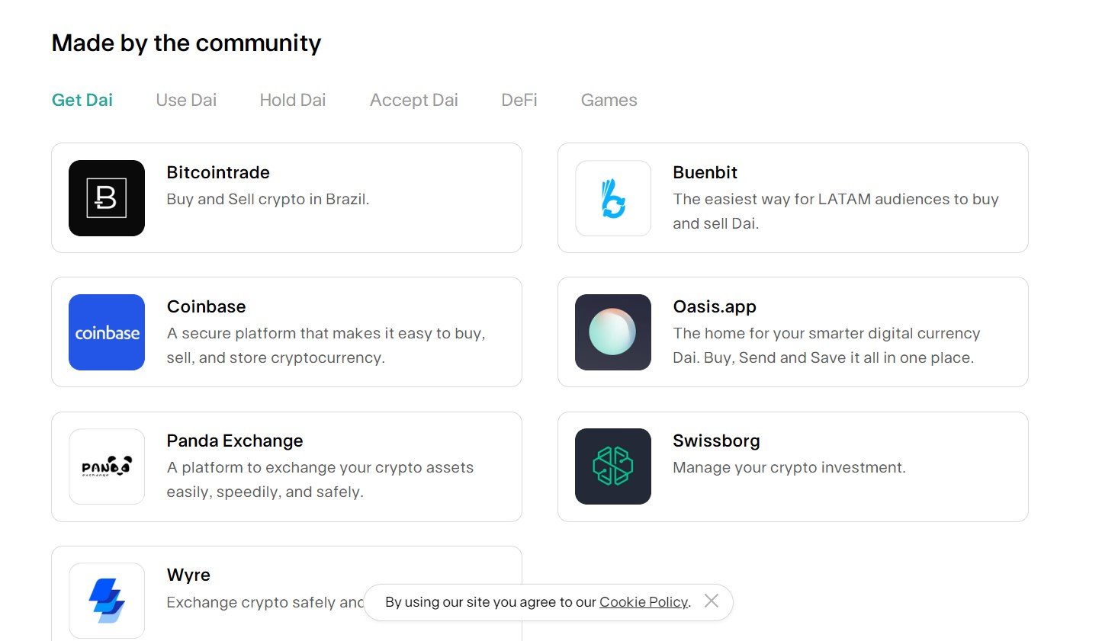The height and width of the screenshot is (641, 1102).
Task: Select the DeFi tab
Action: click(519, 100)
